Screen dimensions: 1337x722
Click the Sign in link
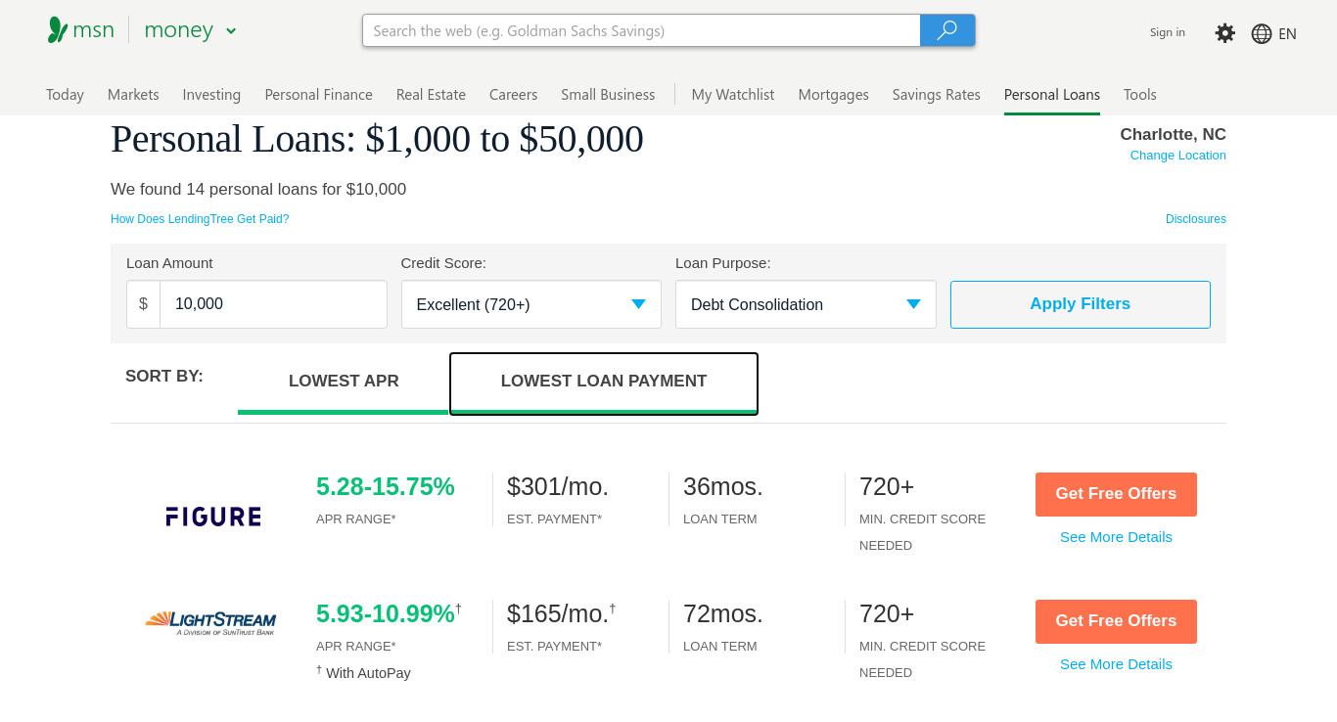pos(1167,32)
